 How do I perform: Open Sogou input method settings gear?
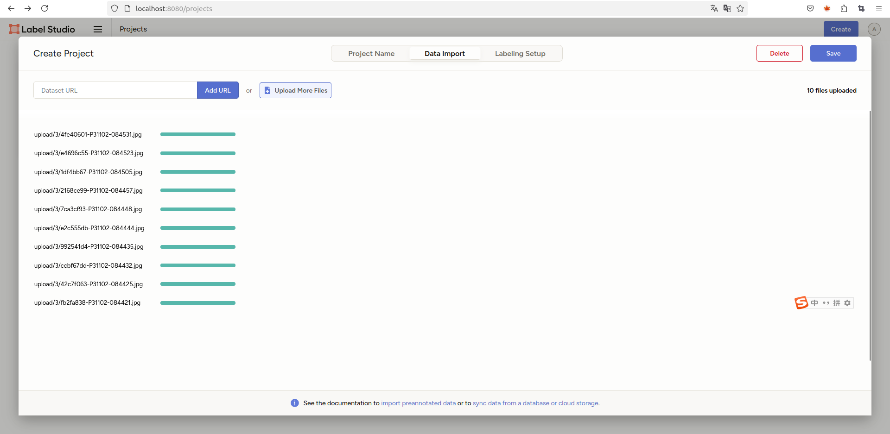847,303
